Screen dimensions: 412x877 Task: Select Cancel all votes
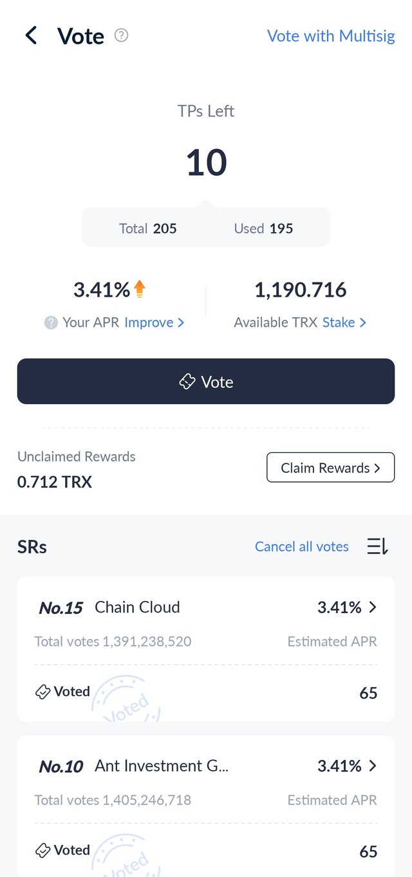click(302, 547)
